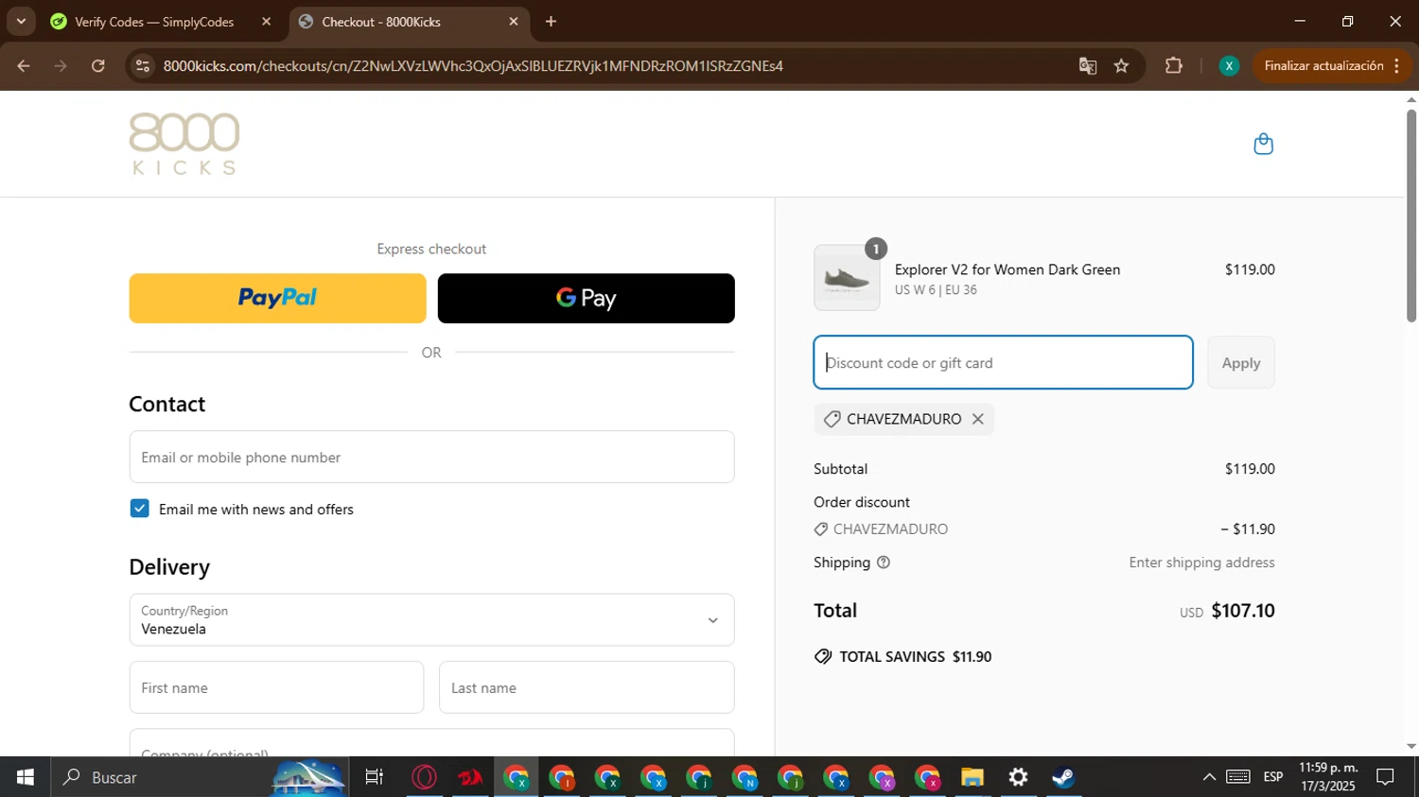Open Windows Settings gear on taskbar
1419x797 pixels.
pyautogui.click(x=1018, y=777)
